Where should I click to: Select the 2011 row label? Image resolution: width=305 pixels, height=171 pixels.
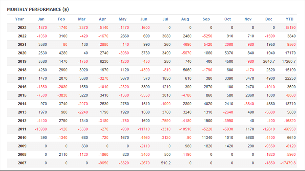22,129
